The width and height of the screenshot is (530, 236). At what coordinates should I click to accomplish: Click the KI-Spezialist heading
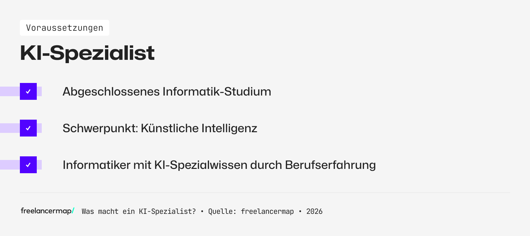coord(87,53)
